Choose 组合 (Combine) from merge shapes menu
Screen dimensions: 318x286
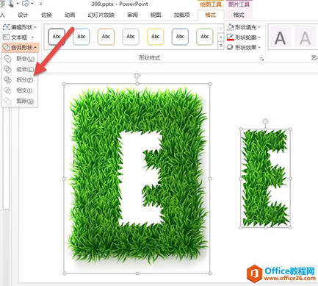pyautogui.click(x=20, y=69)
